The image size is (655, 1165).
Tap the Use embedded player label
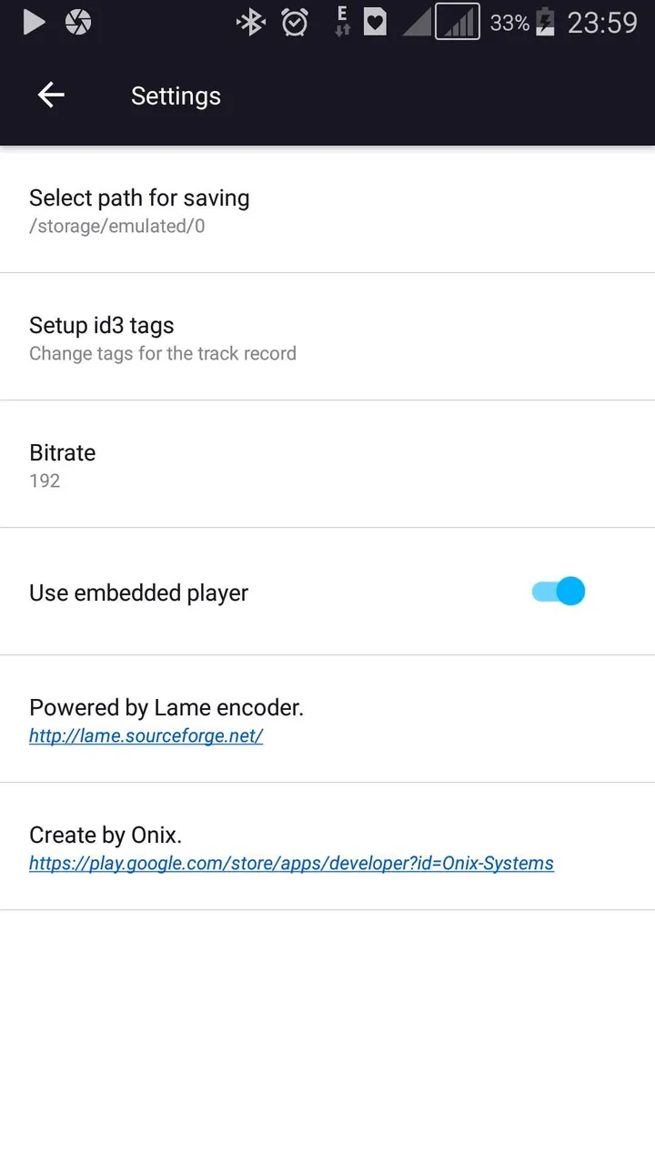tap(138, 593)
